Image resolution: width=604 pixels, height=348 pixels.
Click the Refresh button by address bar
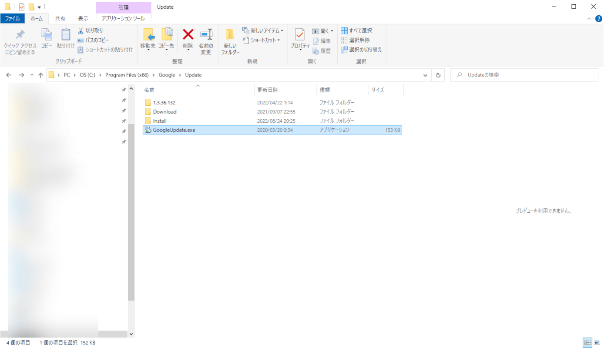438,75
